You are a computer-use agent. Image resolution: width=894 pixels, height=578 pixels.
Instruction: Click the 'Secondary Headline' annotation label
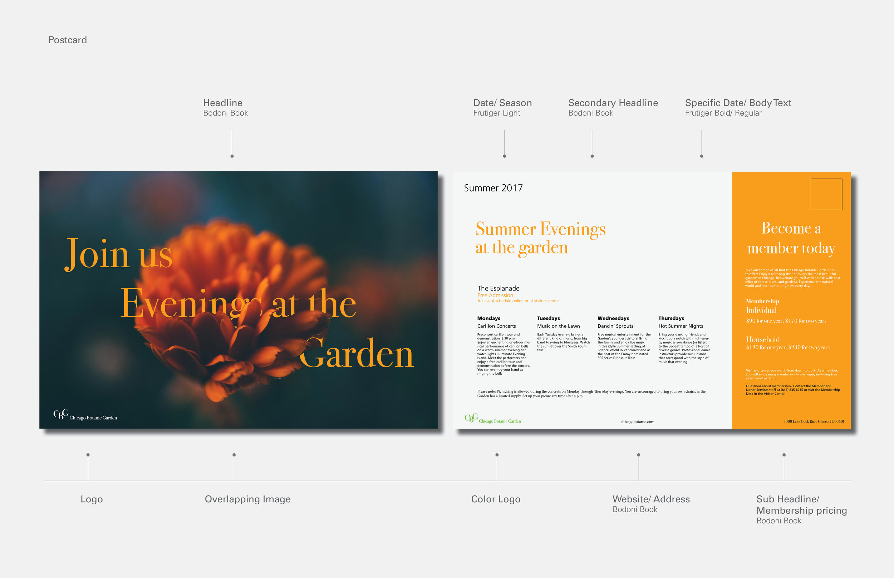pos(613,103)
